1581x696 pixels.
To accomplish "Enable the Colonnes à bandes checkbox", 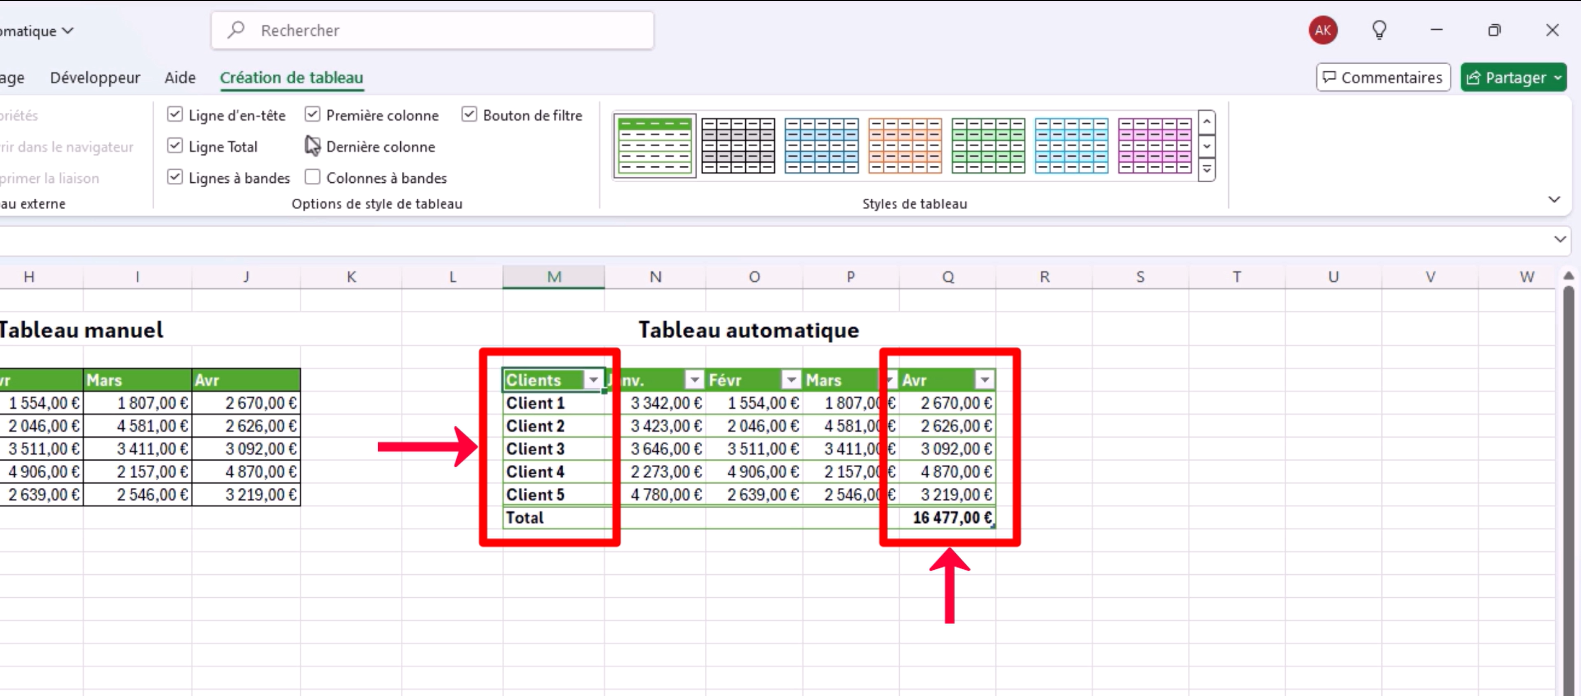I will 312,177.
